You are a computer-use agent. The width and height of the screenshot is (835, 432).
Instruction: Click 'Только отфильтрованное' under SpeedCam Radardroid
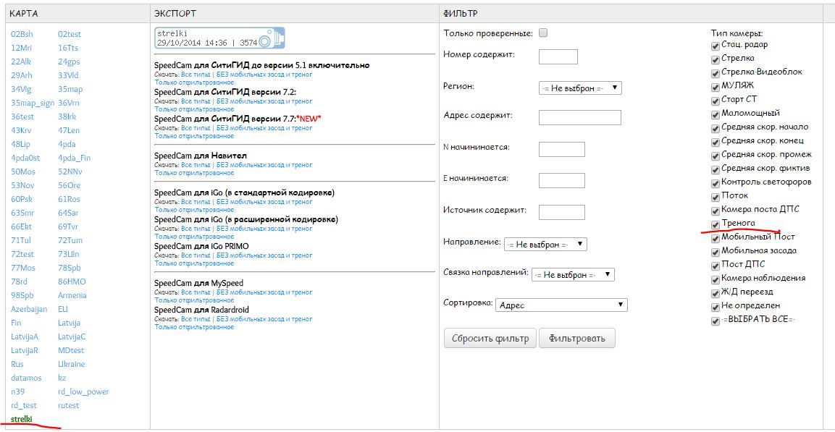194,327
